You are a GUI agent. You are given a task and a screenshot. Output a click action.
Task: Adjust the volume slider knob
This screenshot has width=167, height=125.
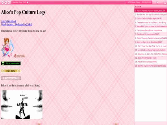pos(157,2)
